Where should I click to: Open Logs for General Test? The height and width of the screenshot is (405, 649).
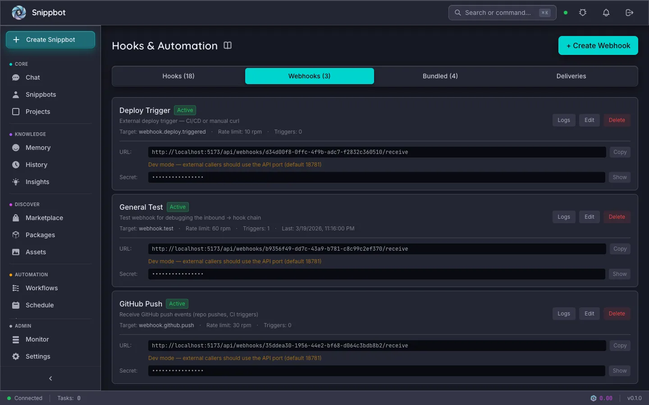pyautogui.click(x=564, y=217)
